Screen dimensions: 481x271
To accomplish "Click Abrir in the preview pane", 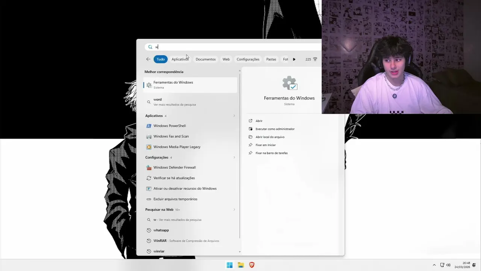I will pyautogui.click(x=259, y=121).
